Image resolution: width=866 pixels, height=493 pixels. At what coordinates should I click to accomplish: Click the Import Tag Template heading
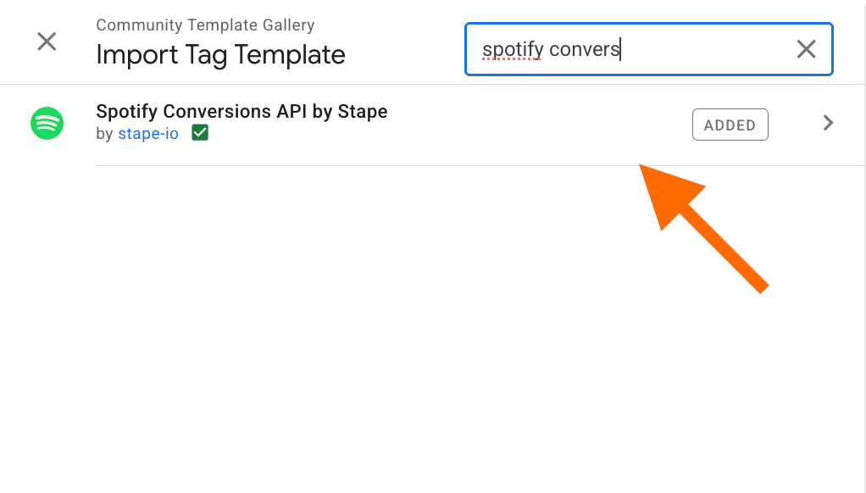220,55
